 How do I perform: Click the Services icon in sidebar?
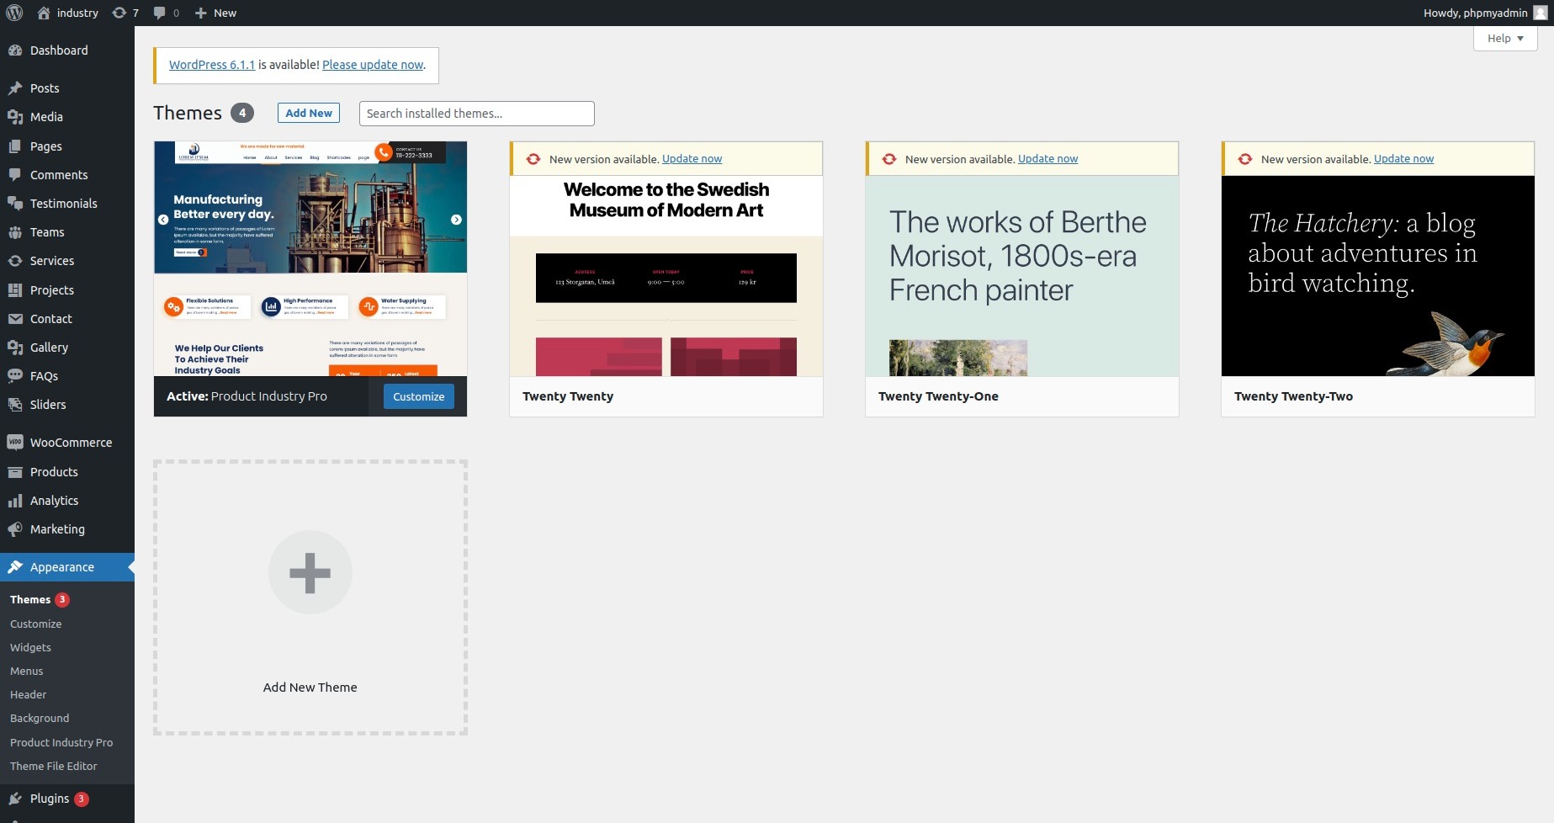pos(15,261)
